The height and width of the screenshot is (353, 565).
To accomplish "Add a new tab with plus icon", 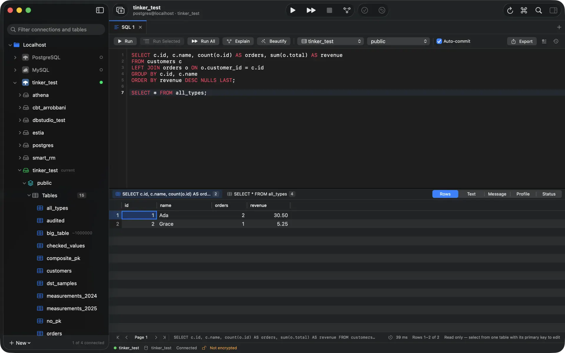I will click(x=559, y=27).
